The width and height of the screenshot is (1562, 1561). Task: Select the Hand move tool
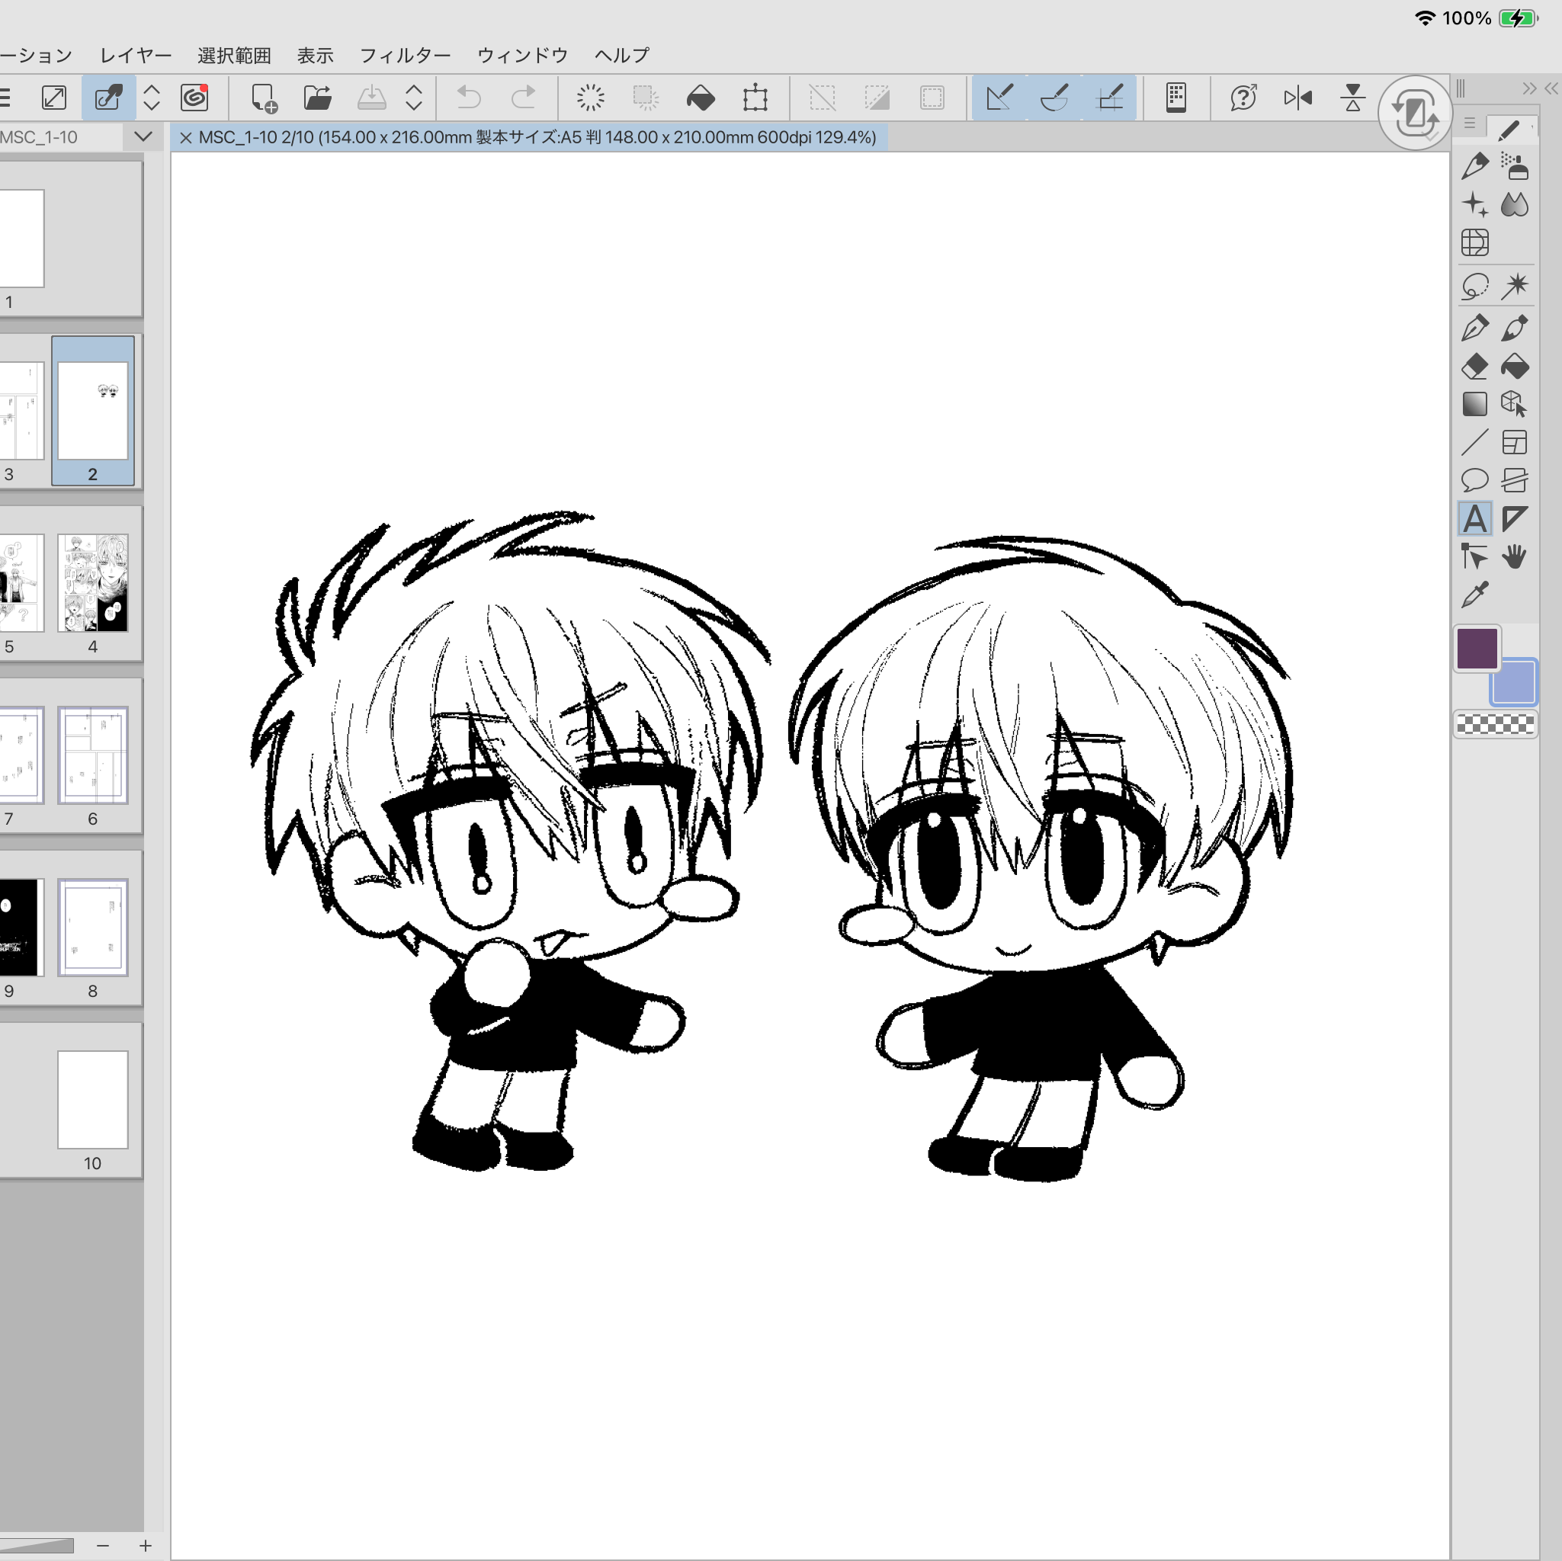[1513, 557]
